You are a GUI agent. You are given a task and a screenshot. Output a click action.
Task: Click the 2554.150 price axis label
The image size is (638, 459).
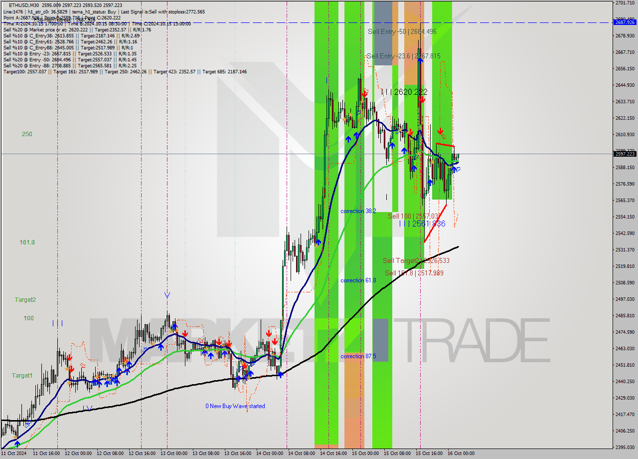tap(625, 217)
